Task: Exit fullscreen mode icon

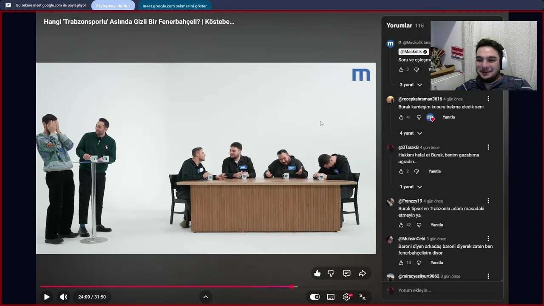Action: 363,297
